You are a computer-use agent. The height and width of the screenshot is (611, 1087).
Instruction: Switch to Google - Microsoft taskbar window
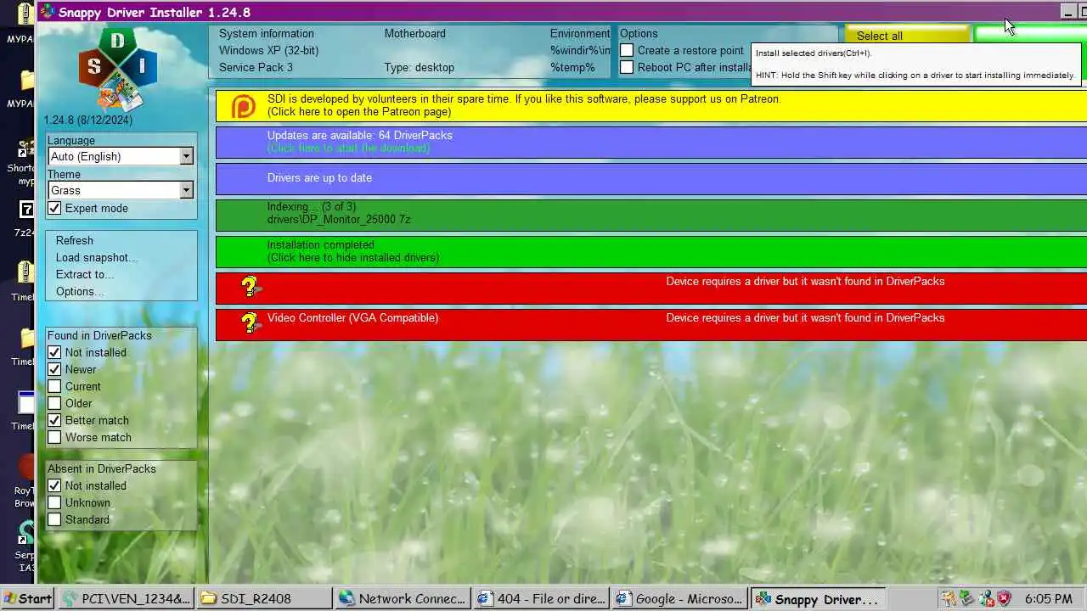click(x=679, y=598)
